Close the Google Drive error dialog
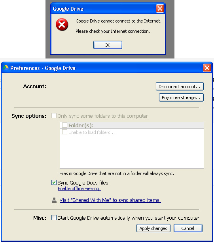The height and width of the screenshot is (243, 214). pyautogui.click(x=160, y=9)
